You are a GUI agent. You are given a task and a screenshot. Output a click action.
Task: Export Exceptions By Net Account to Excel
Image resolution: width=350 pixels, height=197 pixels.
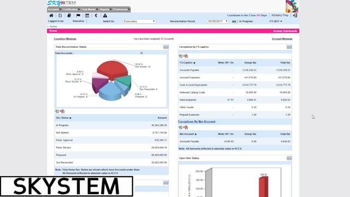[180, 128]
